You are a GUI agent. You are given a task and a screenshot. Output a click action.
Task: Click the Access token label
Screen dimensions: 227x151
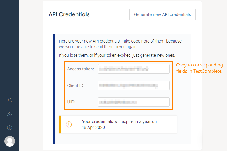point(81,69)
